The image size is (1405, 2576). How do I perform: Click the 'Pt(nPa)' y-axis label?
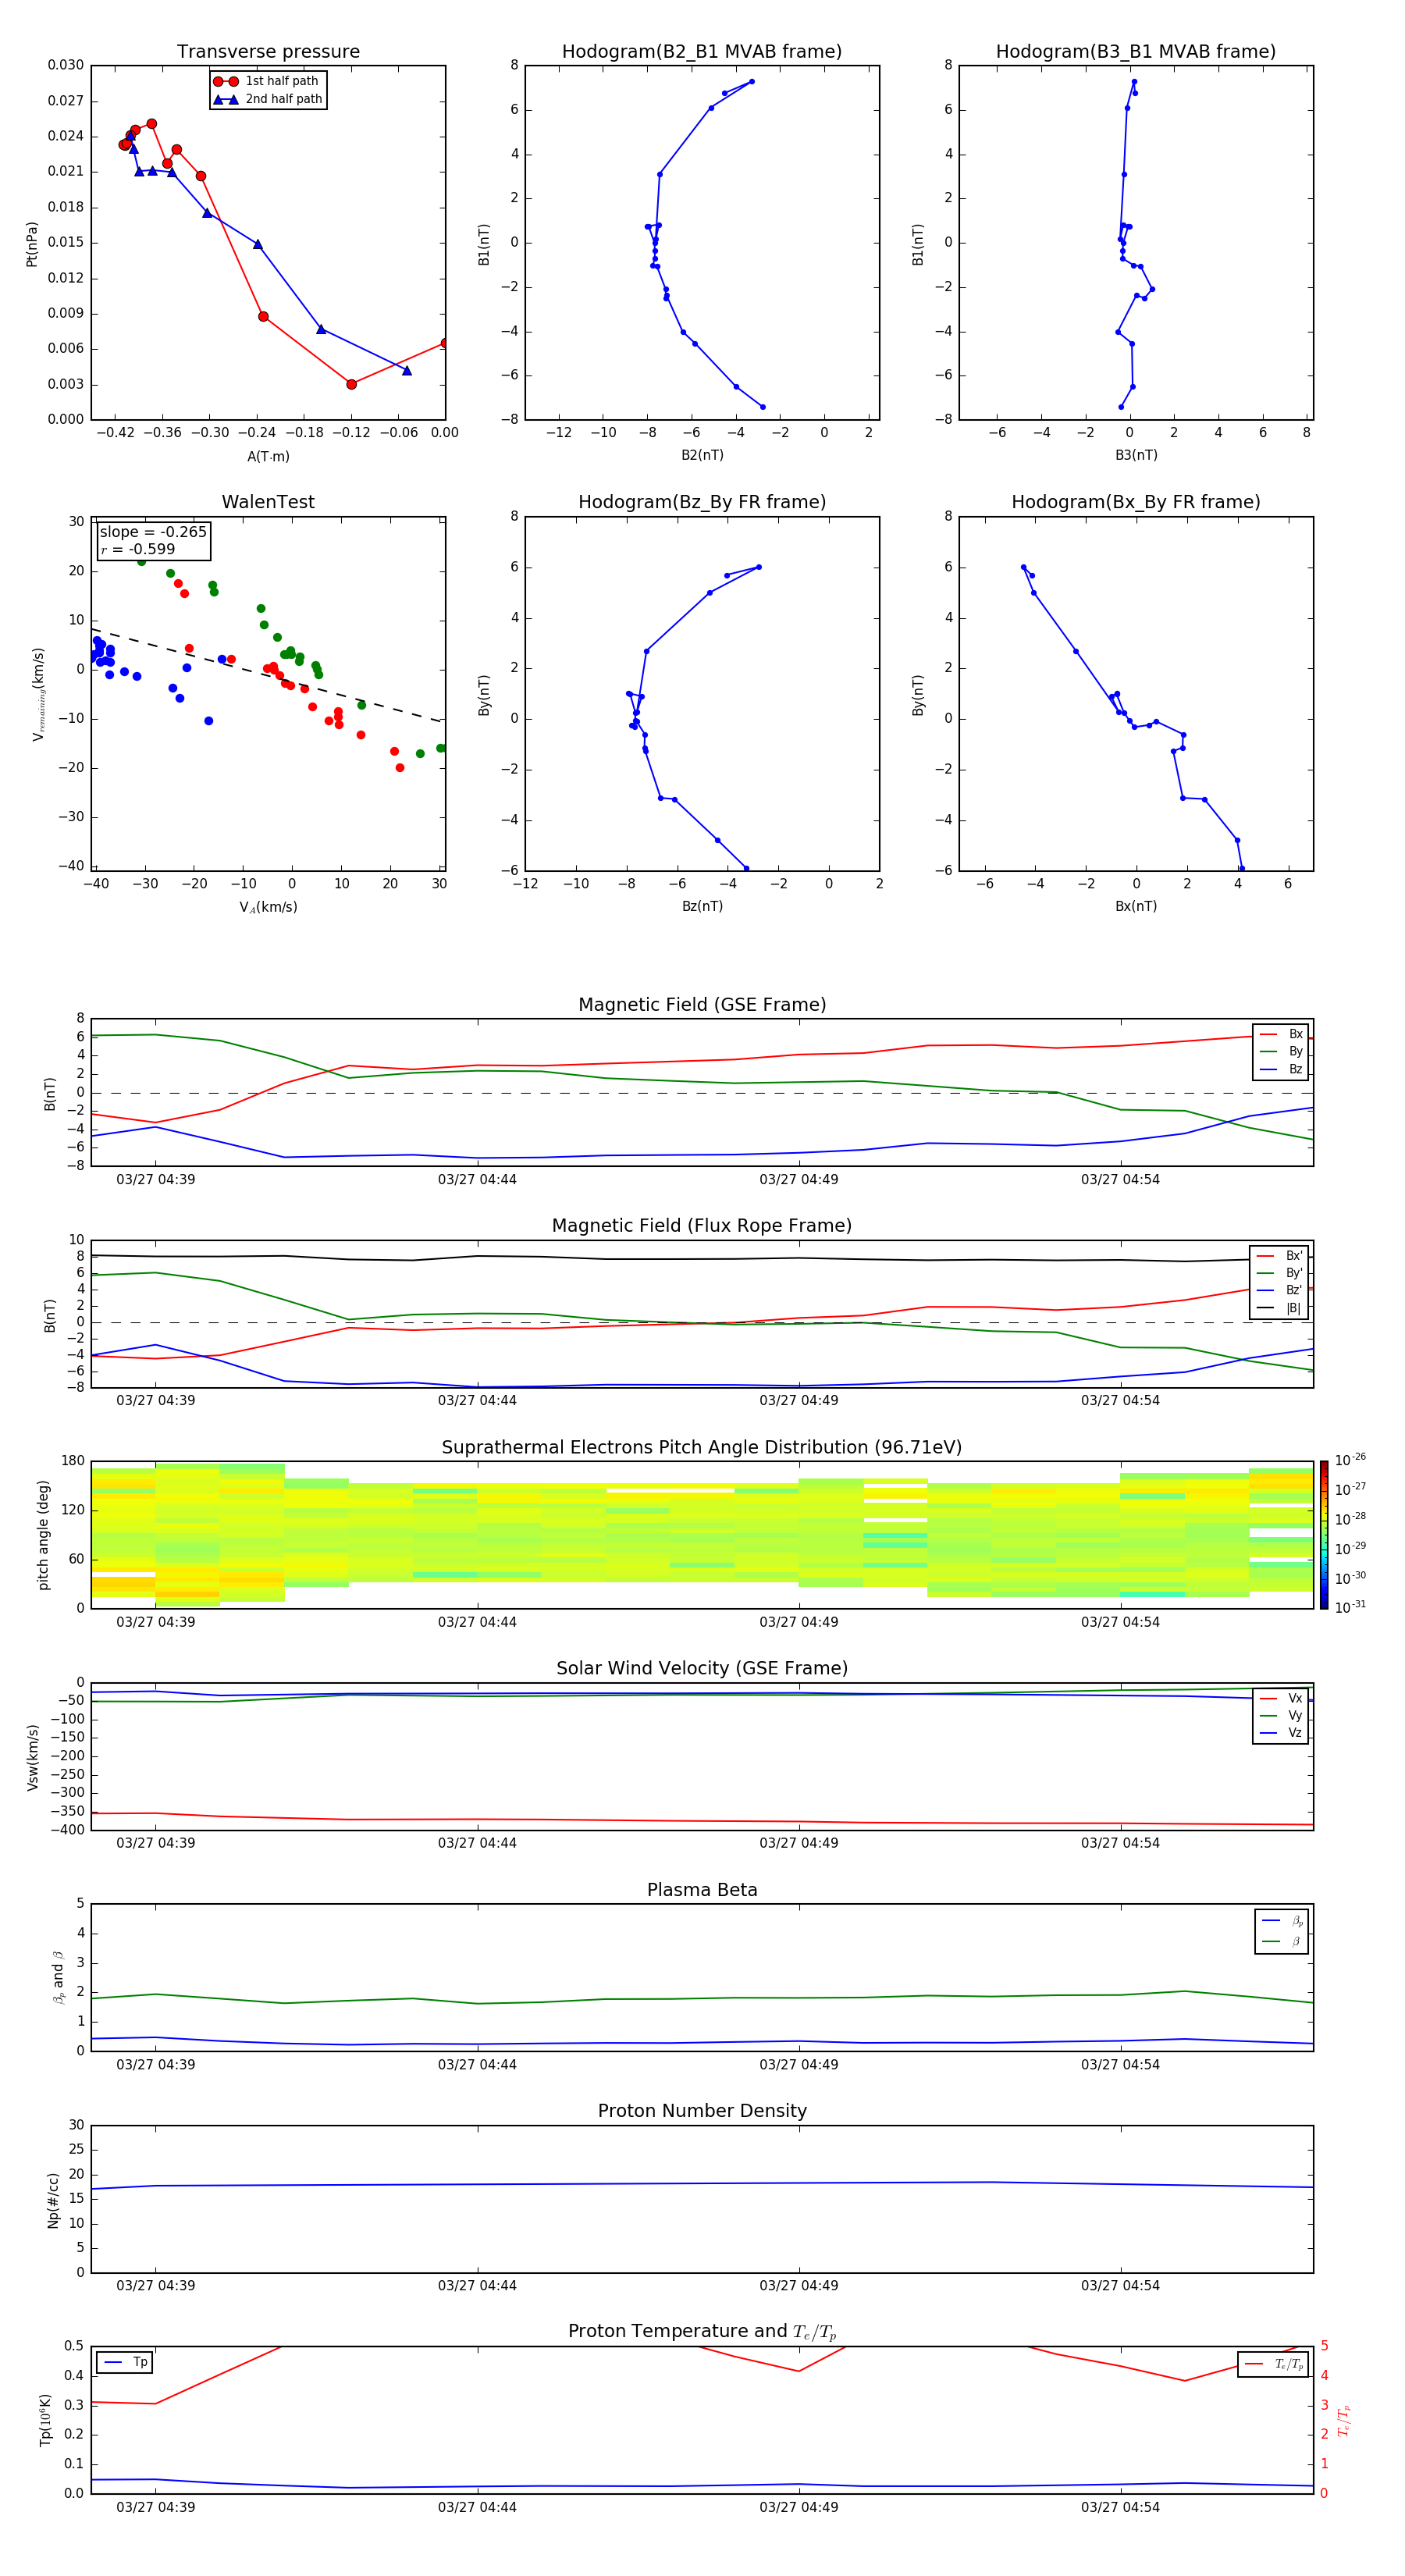(x=31, y=244)
